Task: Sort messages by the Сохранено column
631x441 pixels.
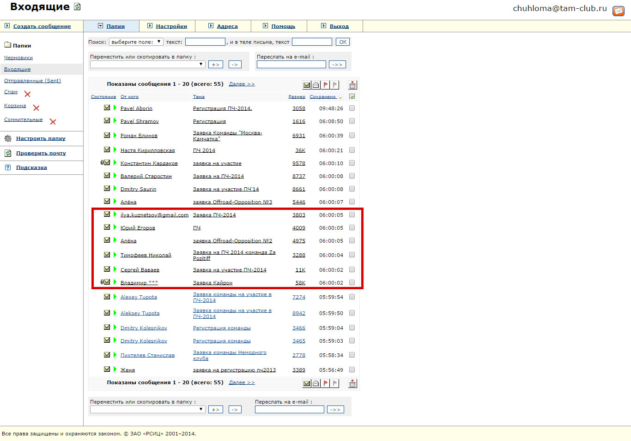Action: [x=323, y=97]
